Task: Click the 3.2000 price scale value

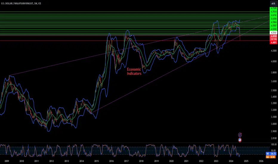Action: pos(274,110)
